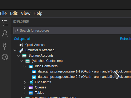Click the Storage Accounts icon
This screenshot has height=98, width=131.
point(24,56)
